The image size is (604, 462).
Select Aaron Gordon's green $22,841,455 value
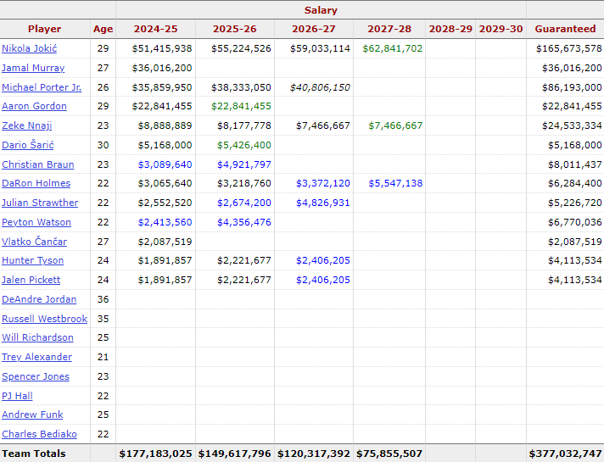[241, 106]
